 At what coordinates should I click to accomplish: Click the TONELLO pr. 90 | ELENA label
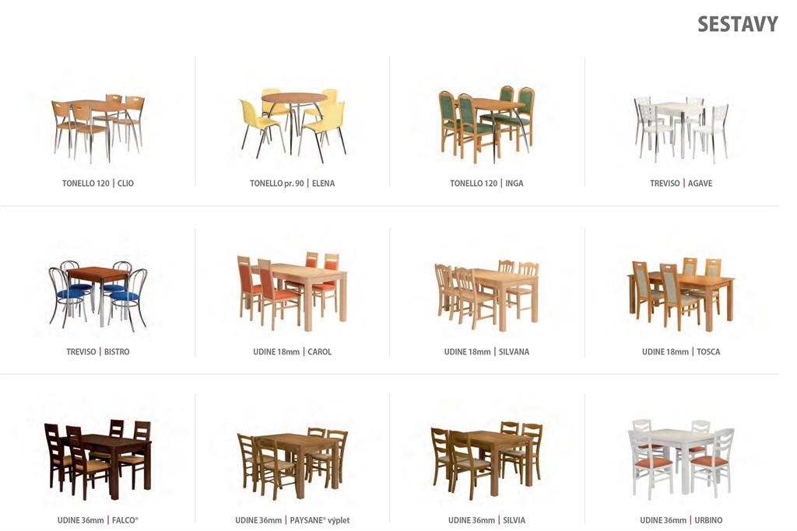(293, 183)
